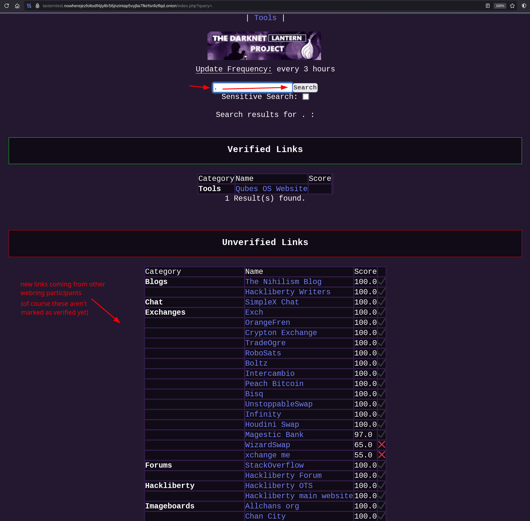Toggle reader view icon
This screenshot has width=530, height=521.
[x=488, y=6]
